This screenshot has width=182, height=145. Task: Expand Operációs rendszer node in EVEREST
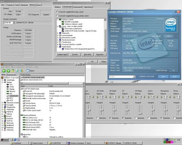click(2, 103)
